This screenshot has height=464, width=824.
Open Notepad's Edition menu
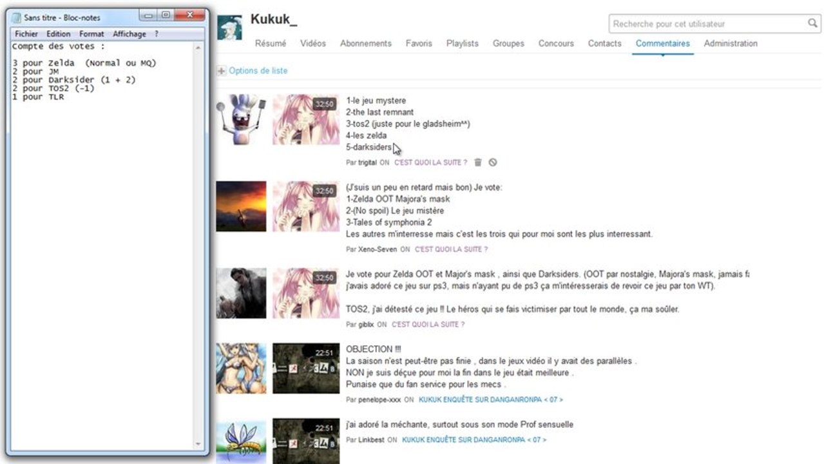coord(59,34)
